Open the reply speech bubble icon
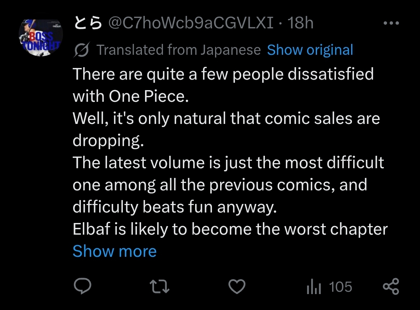Viewport: 420px width, 310px height. [82, 286]
